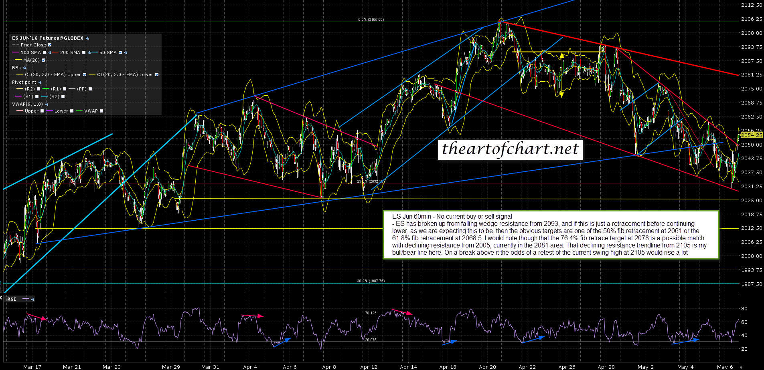The width and height of the screenshot is (764, 370).
Task: Enable the 100 SMA checkbox
Action: [x=45, y=53]
